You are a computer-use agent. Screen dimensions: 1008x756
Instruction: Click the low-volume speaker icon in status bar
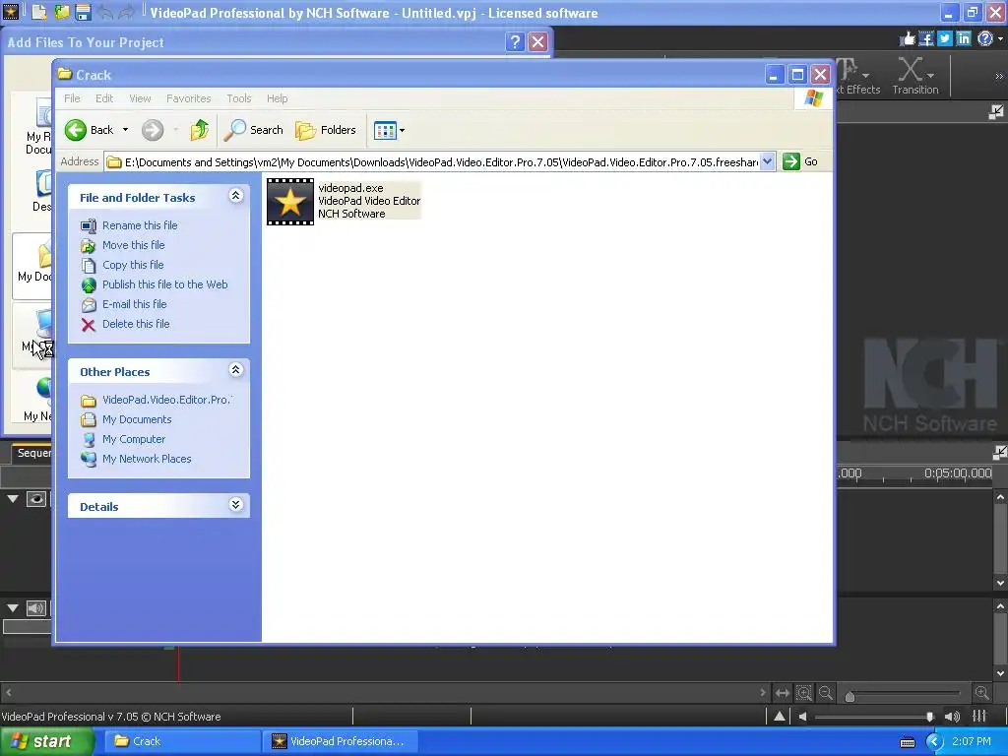click(x=803, y=717)
